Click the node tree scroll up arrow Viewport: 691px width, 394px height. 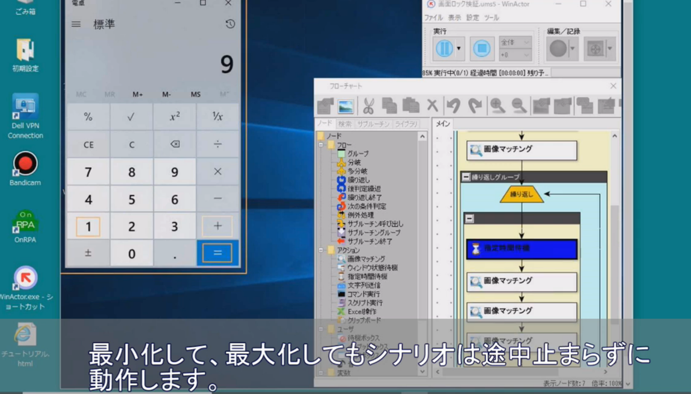422,137
